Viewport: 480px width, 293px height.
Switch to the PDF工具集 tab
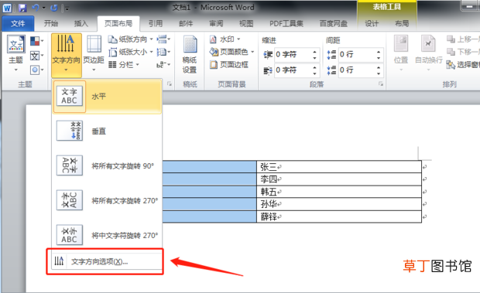[x=286, y=23]
